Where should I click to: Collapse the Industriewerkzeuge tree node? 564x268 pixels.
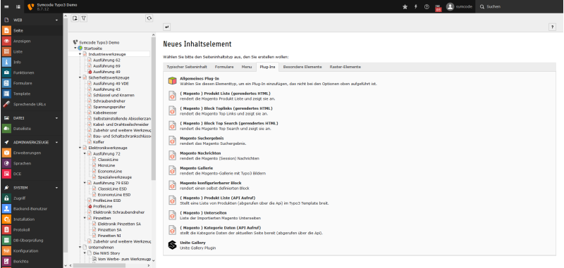pyautogui.click(x=80, y=54)
